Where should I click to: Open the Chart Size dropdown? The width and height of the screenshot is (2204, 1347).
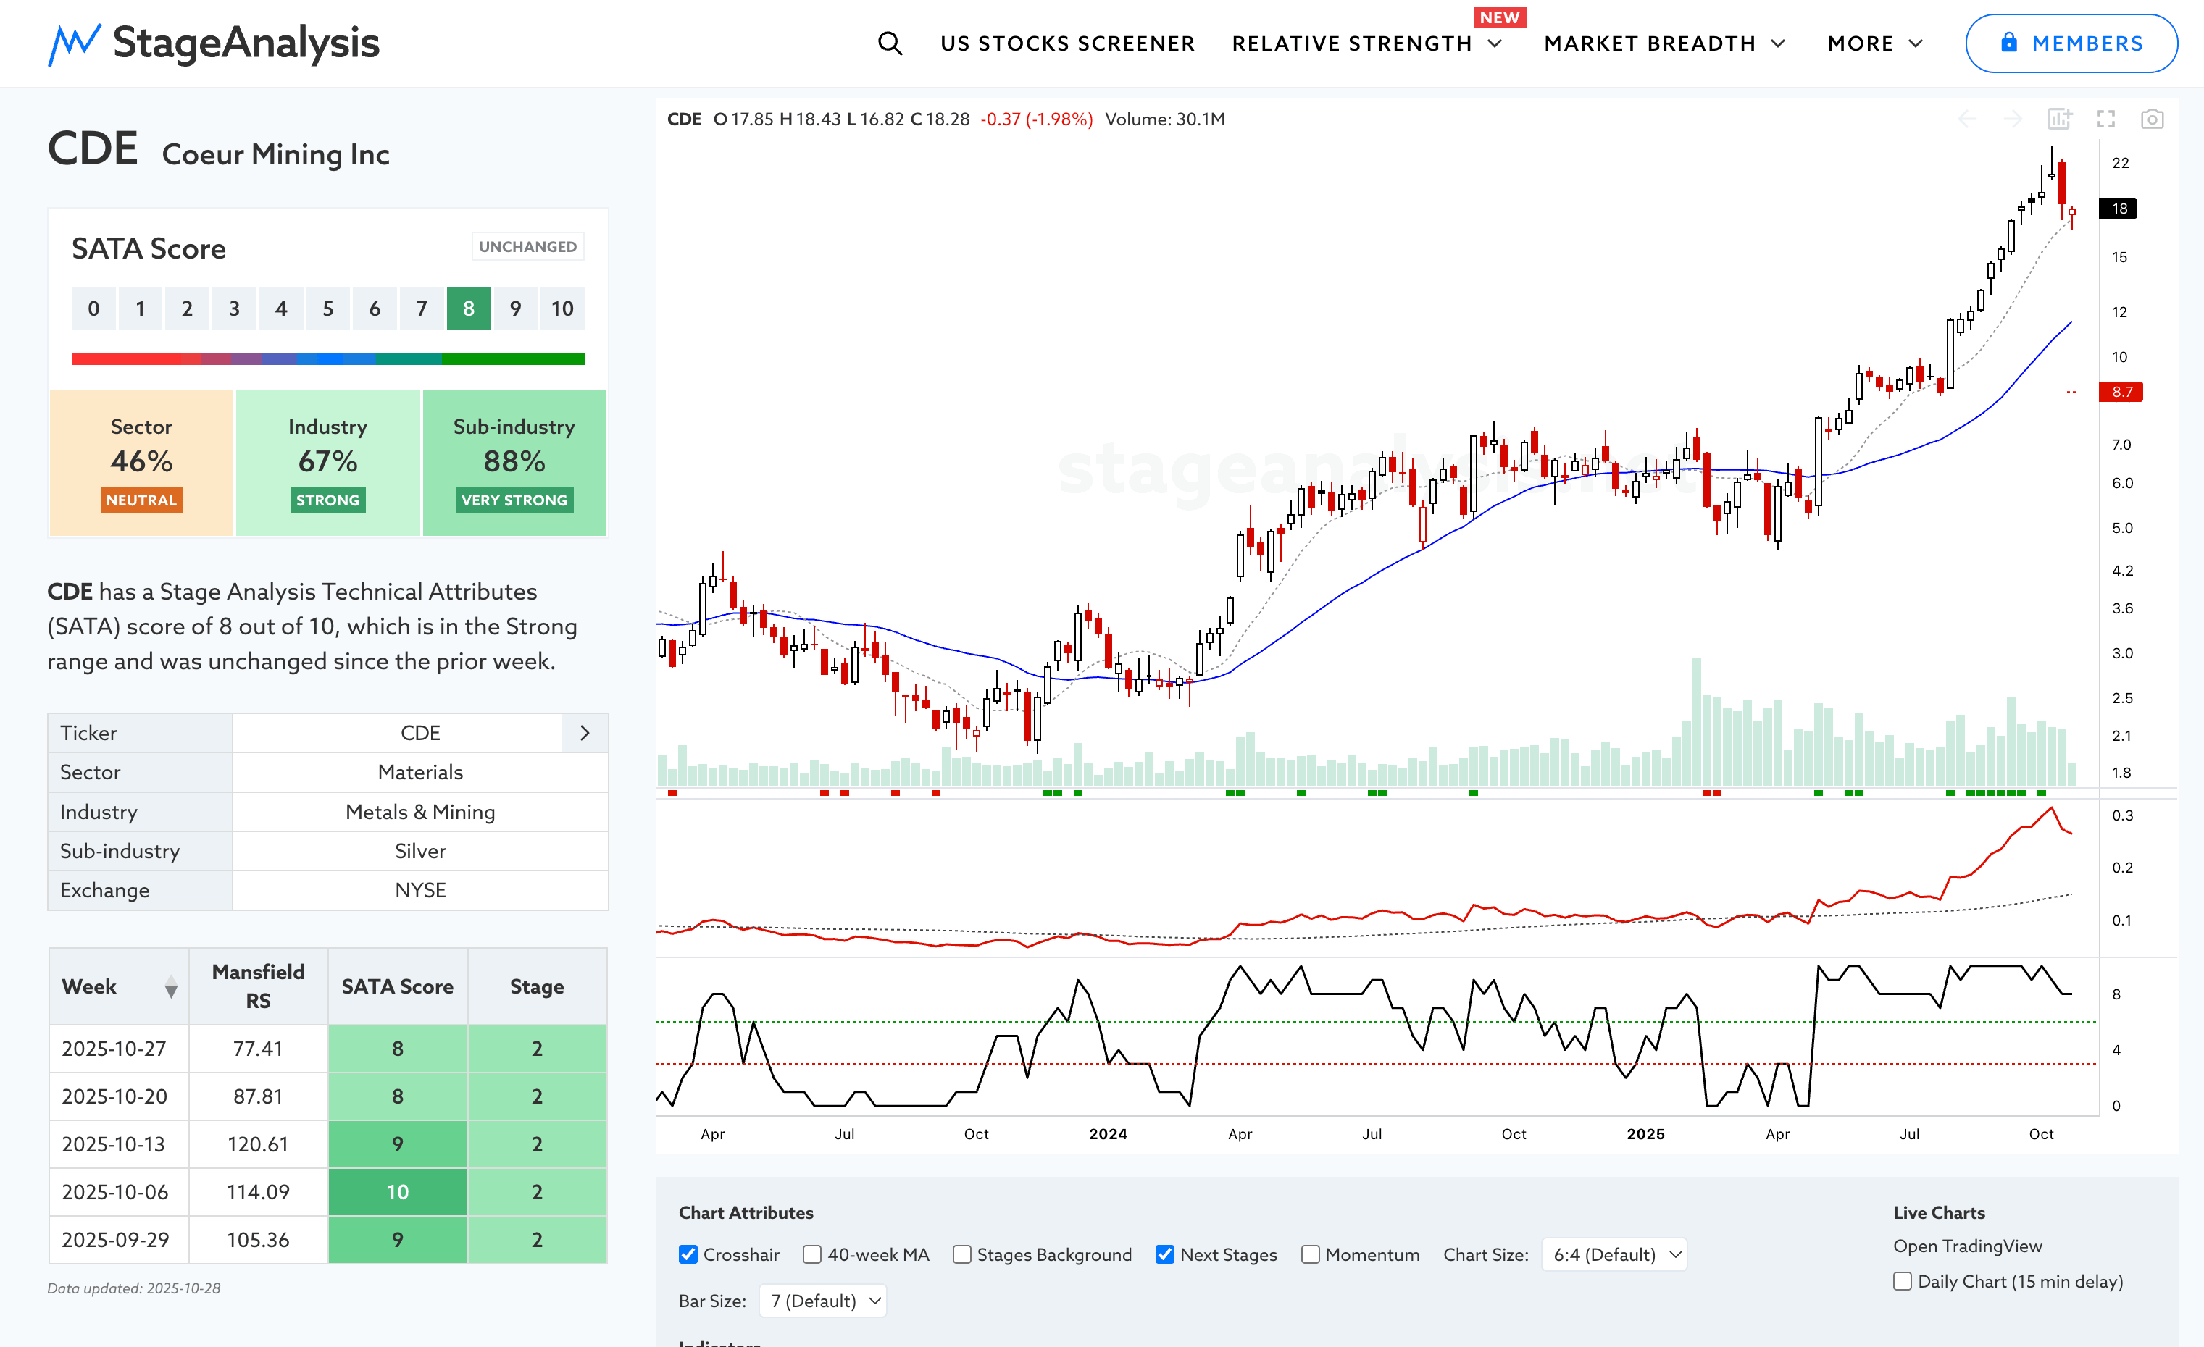click(1614, 1254)
